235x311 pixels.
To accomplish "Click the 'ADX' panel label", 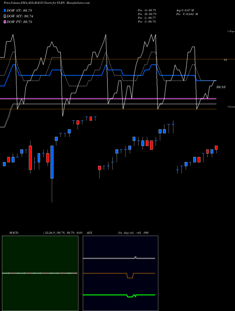I will pos(90,233).
